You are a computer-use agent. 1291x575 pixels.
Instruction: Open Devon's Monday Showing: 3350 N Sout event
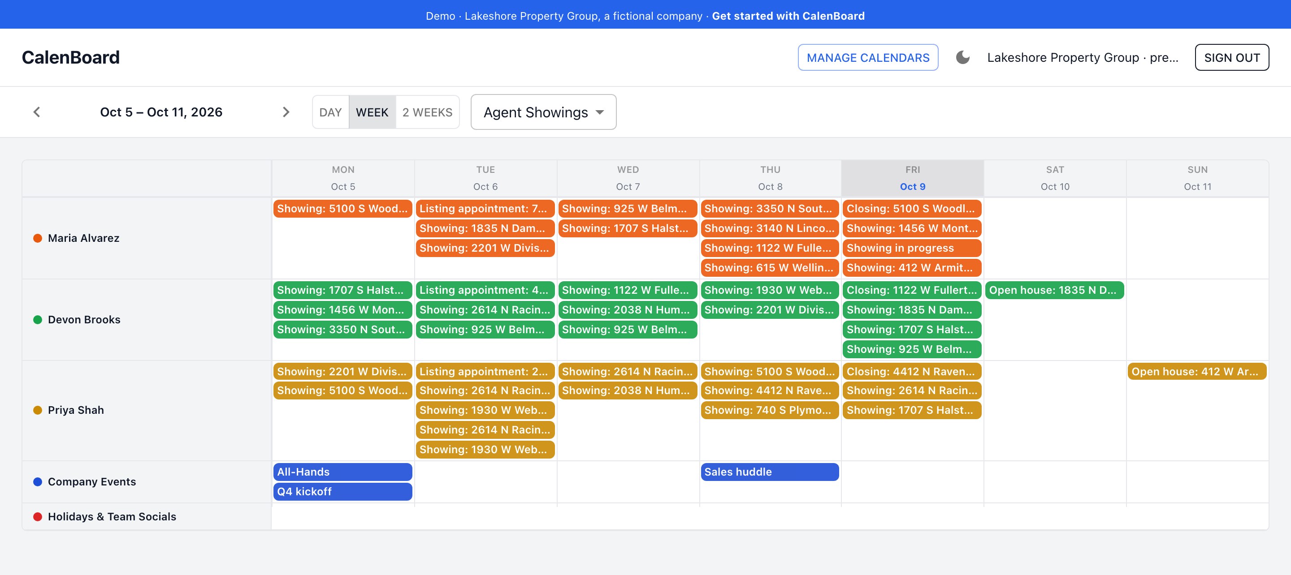point(343,330)
